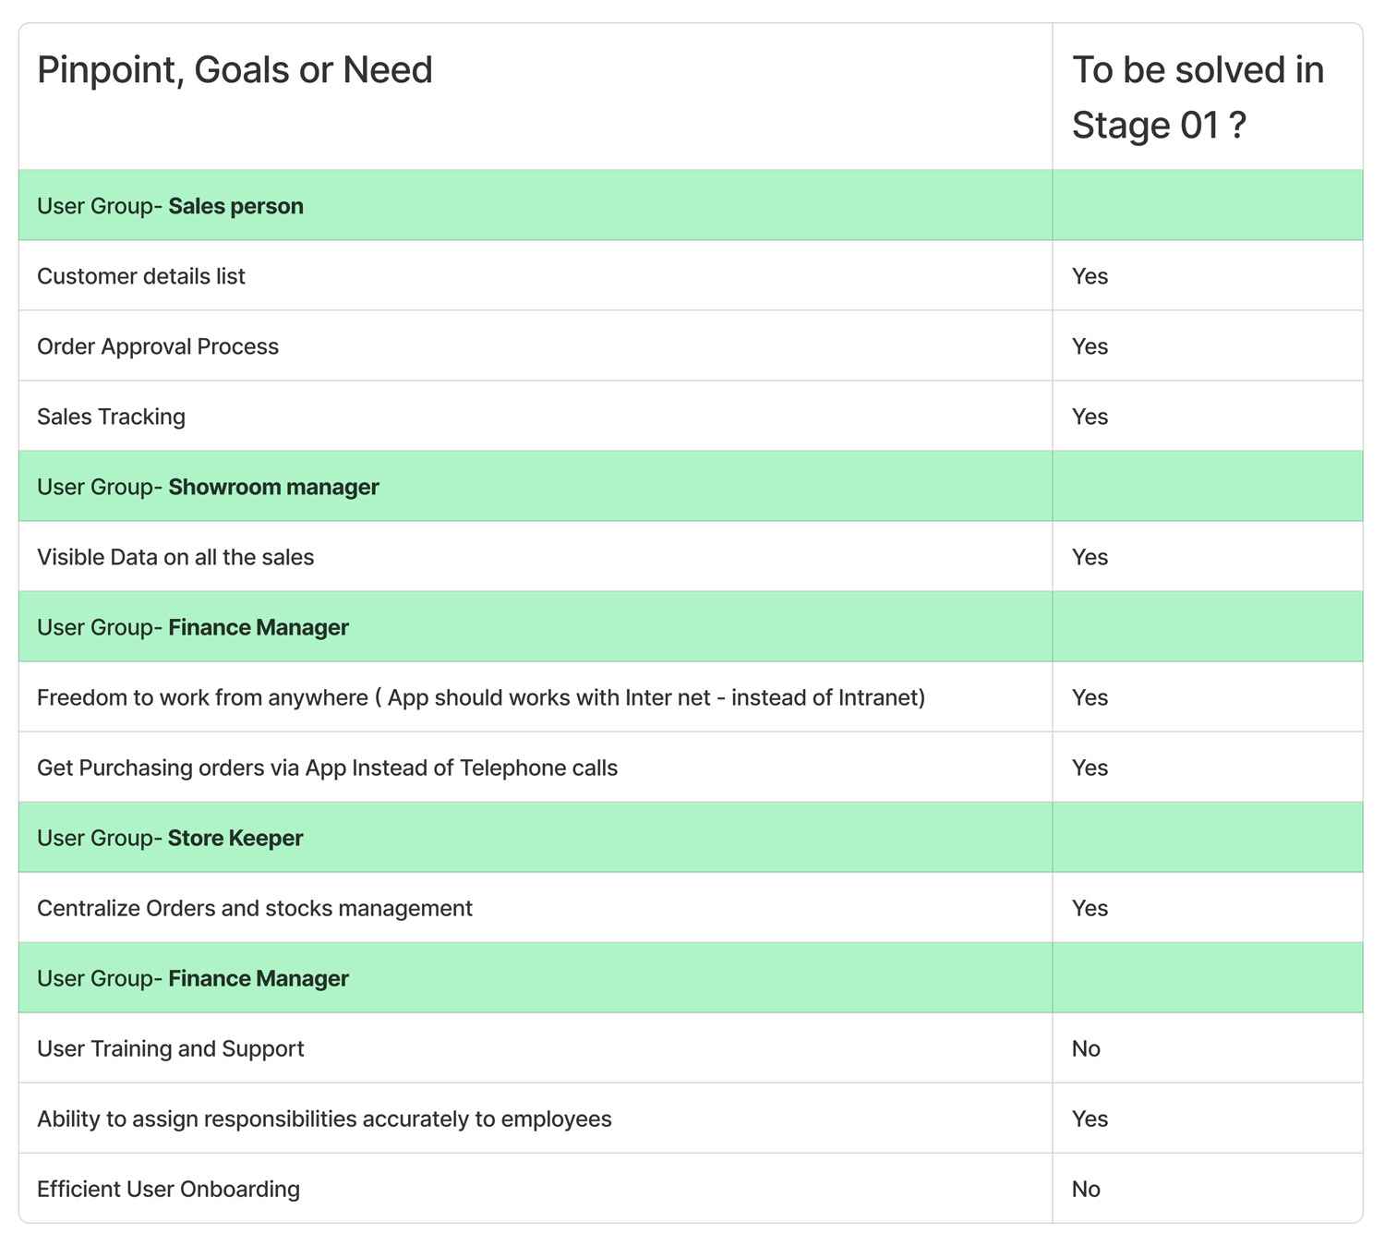1385x1246 pixels.
Task: Click "No" in the Efficient User Onboarding row
Action: (1086, 1189)
